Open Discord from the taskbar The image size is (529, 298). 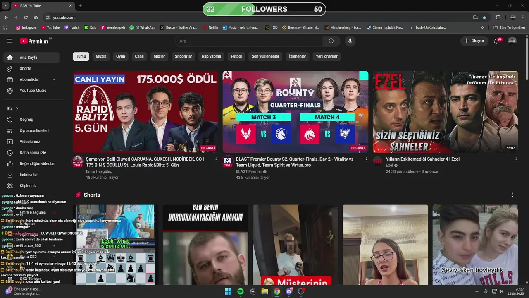click(x=289, y=291)
